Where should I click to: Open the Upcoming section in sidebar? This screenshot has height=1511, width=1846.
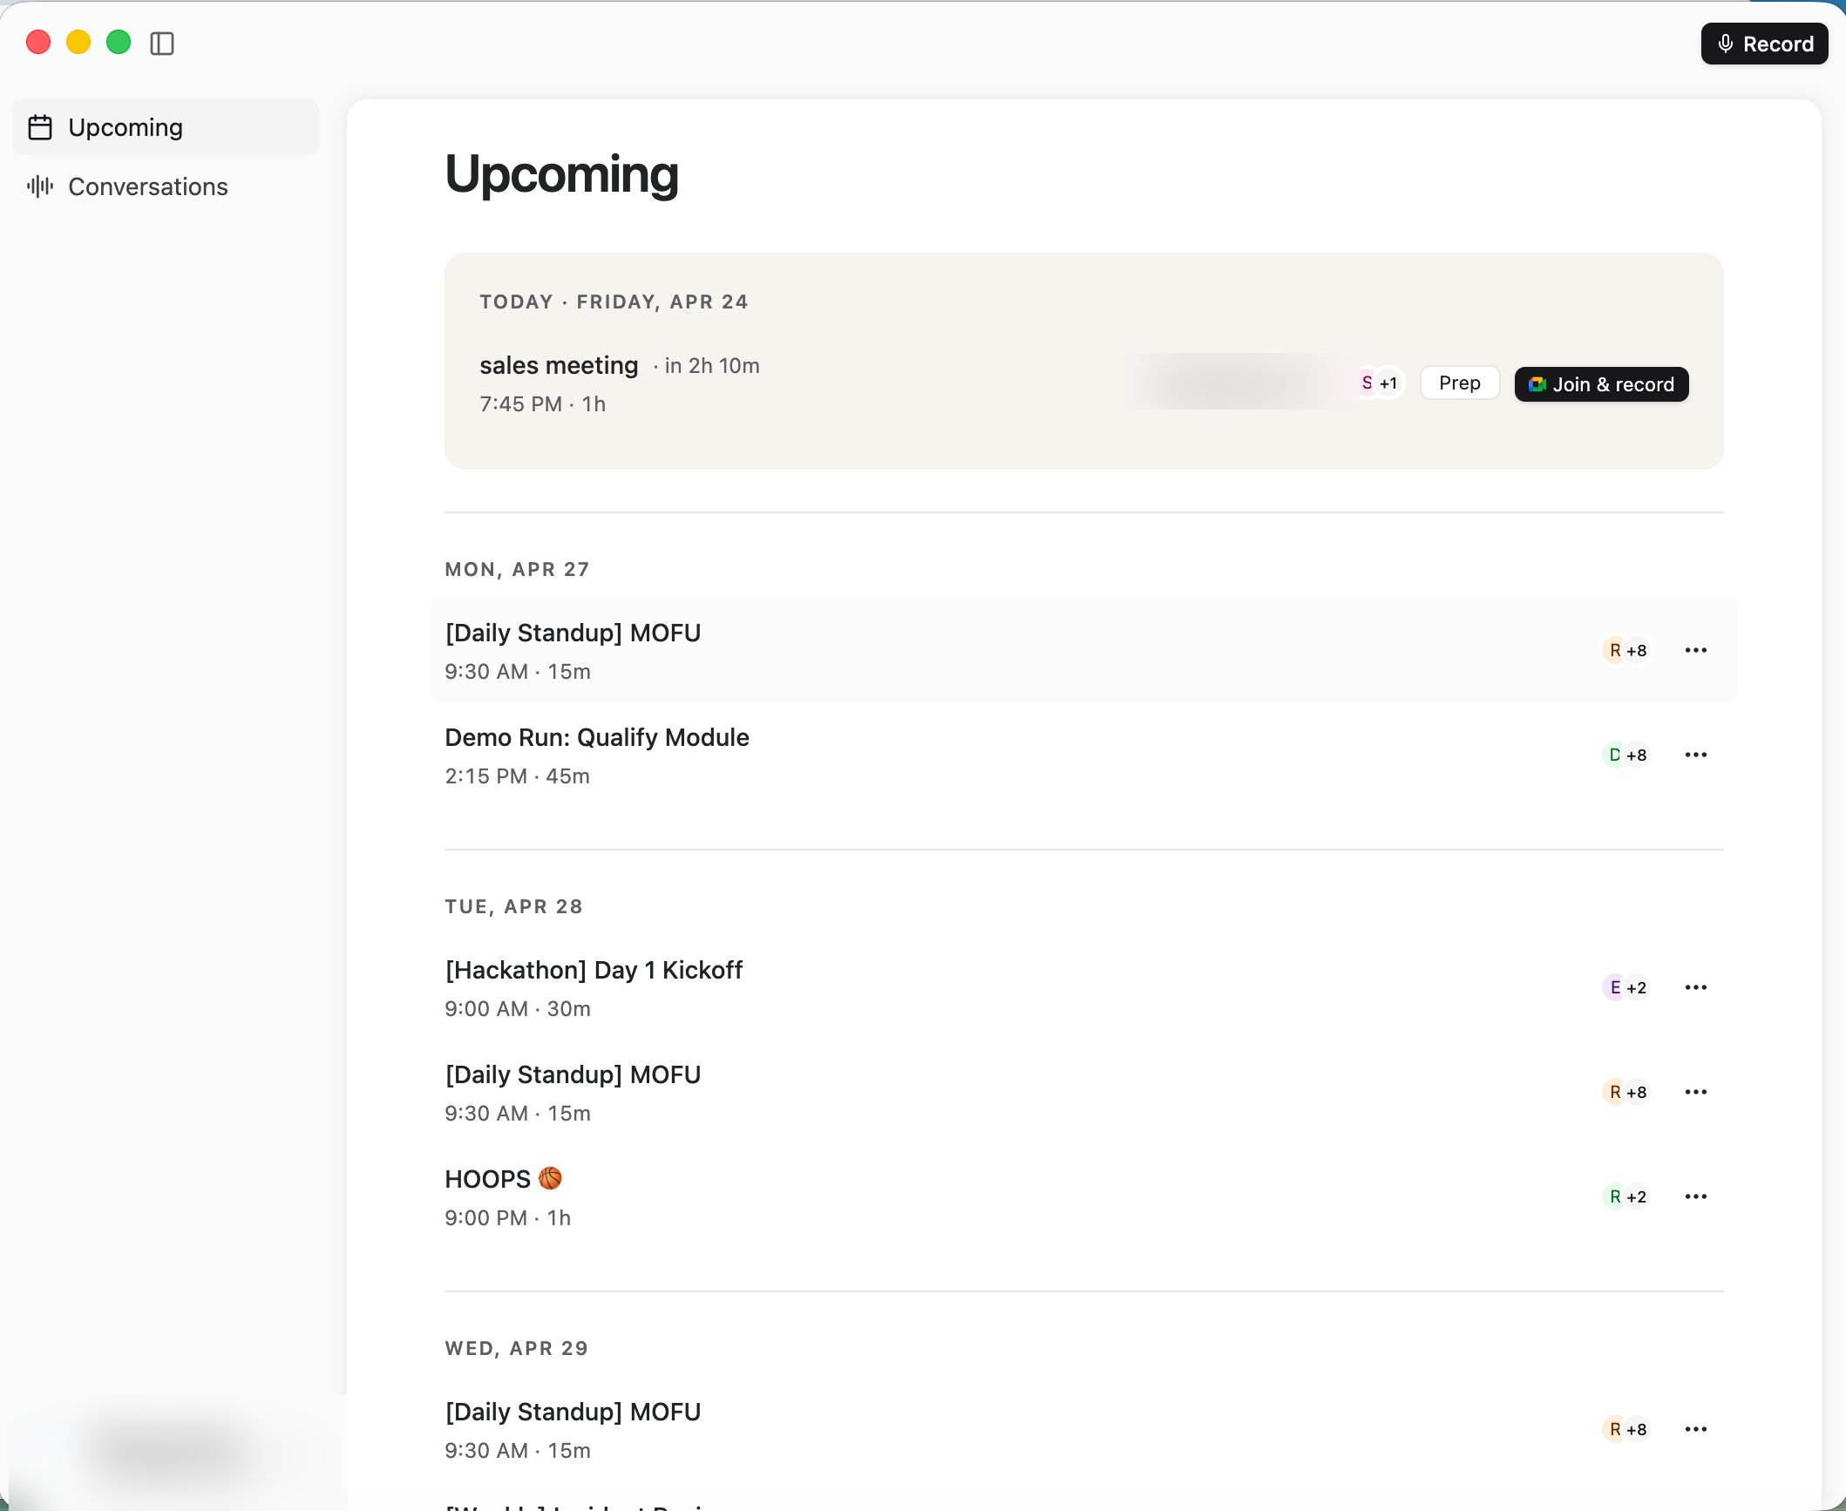166,127
